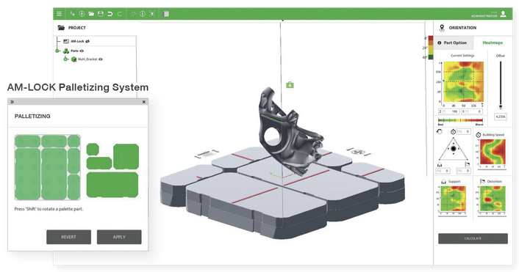The width and height of the screenshot is (519, 272).
Task: Undo the last action
Action: [x=110, y=14]
